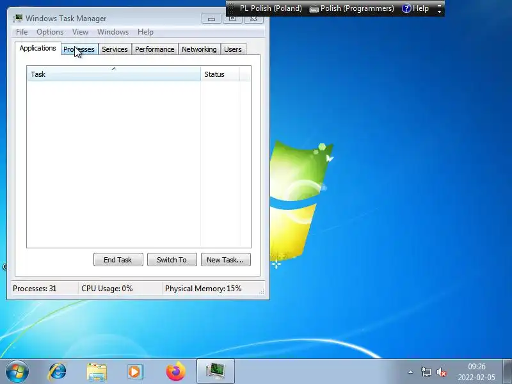Viewport: 512px width, 384px height.
Task: Click the New Task... button
Action: coord(226,260)
